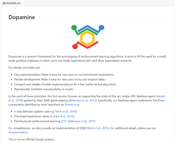
Task: Follow the Hessel et al. link before the components list
Action: [72, 104]
